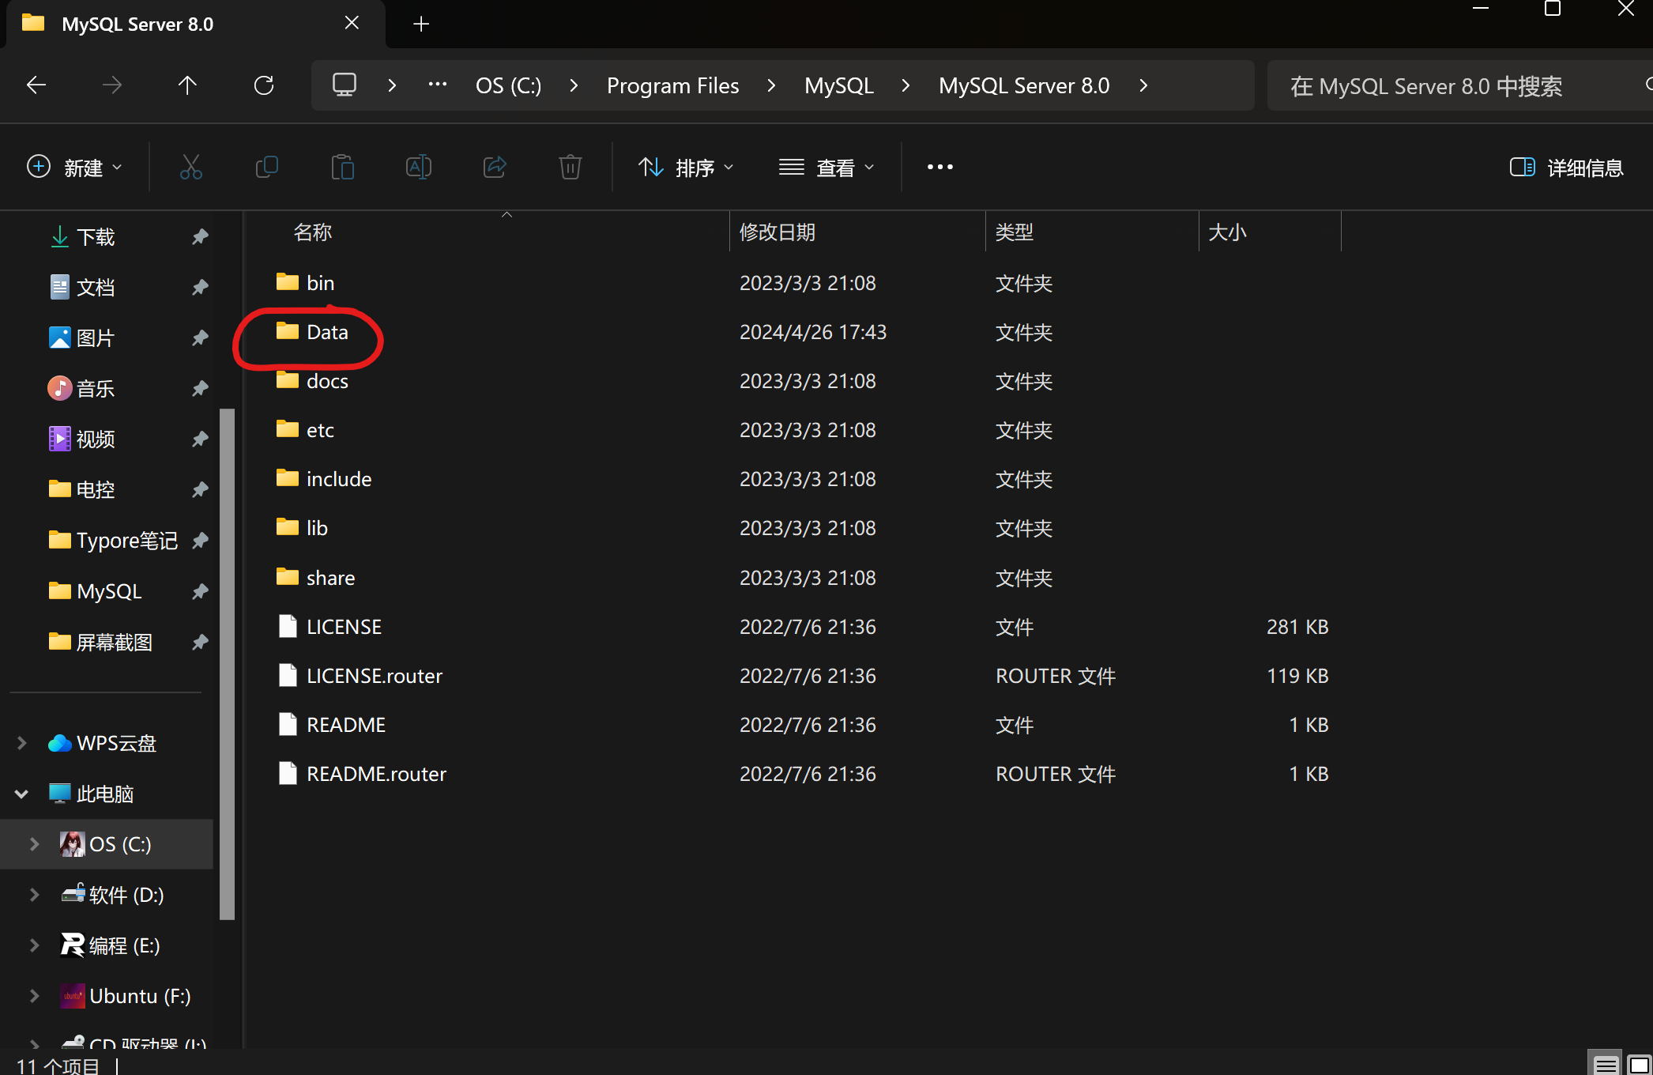Expand hidden path via address ellipsis
Screen dimensions: 1653x1075
point(437,85)
